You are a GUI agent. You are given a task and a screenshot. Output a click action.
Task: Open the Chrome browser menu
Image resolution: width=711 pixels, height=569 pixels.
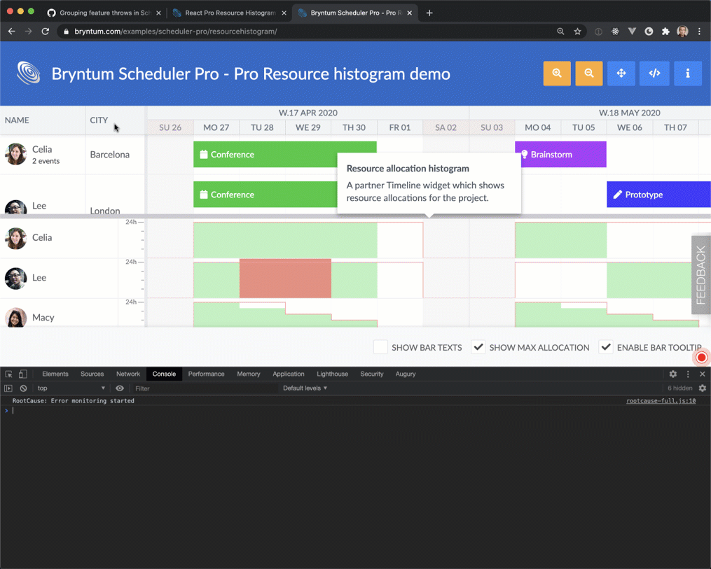(699, 31)
